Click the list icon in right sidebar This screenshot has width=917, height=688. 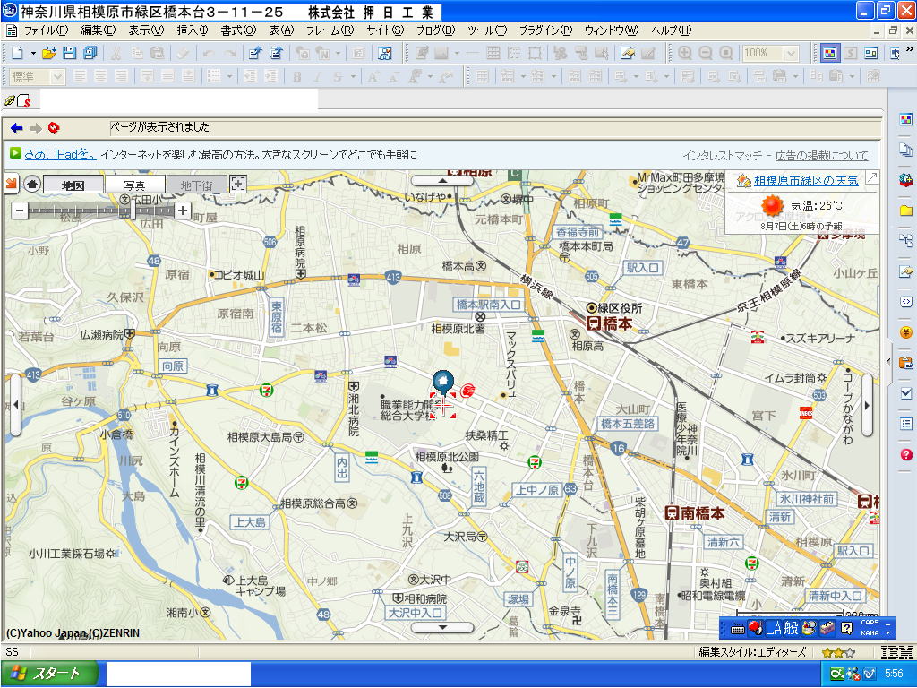click(x=906, y=423)
